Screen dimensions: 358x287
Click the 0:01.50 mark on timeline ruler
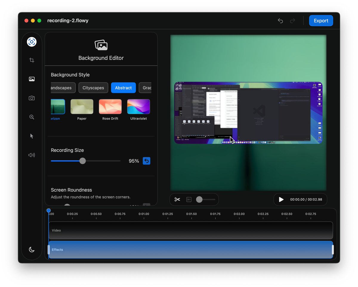click(x=192, y=214)
